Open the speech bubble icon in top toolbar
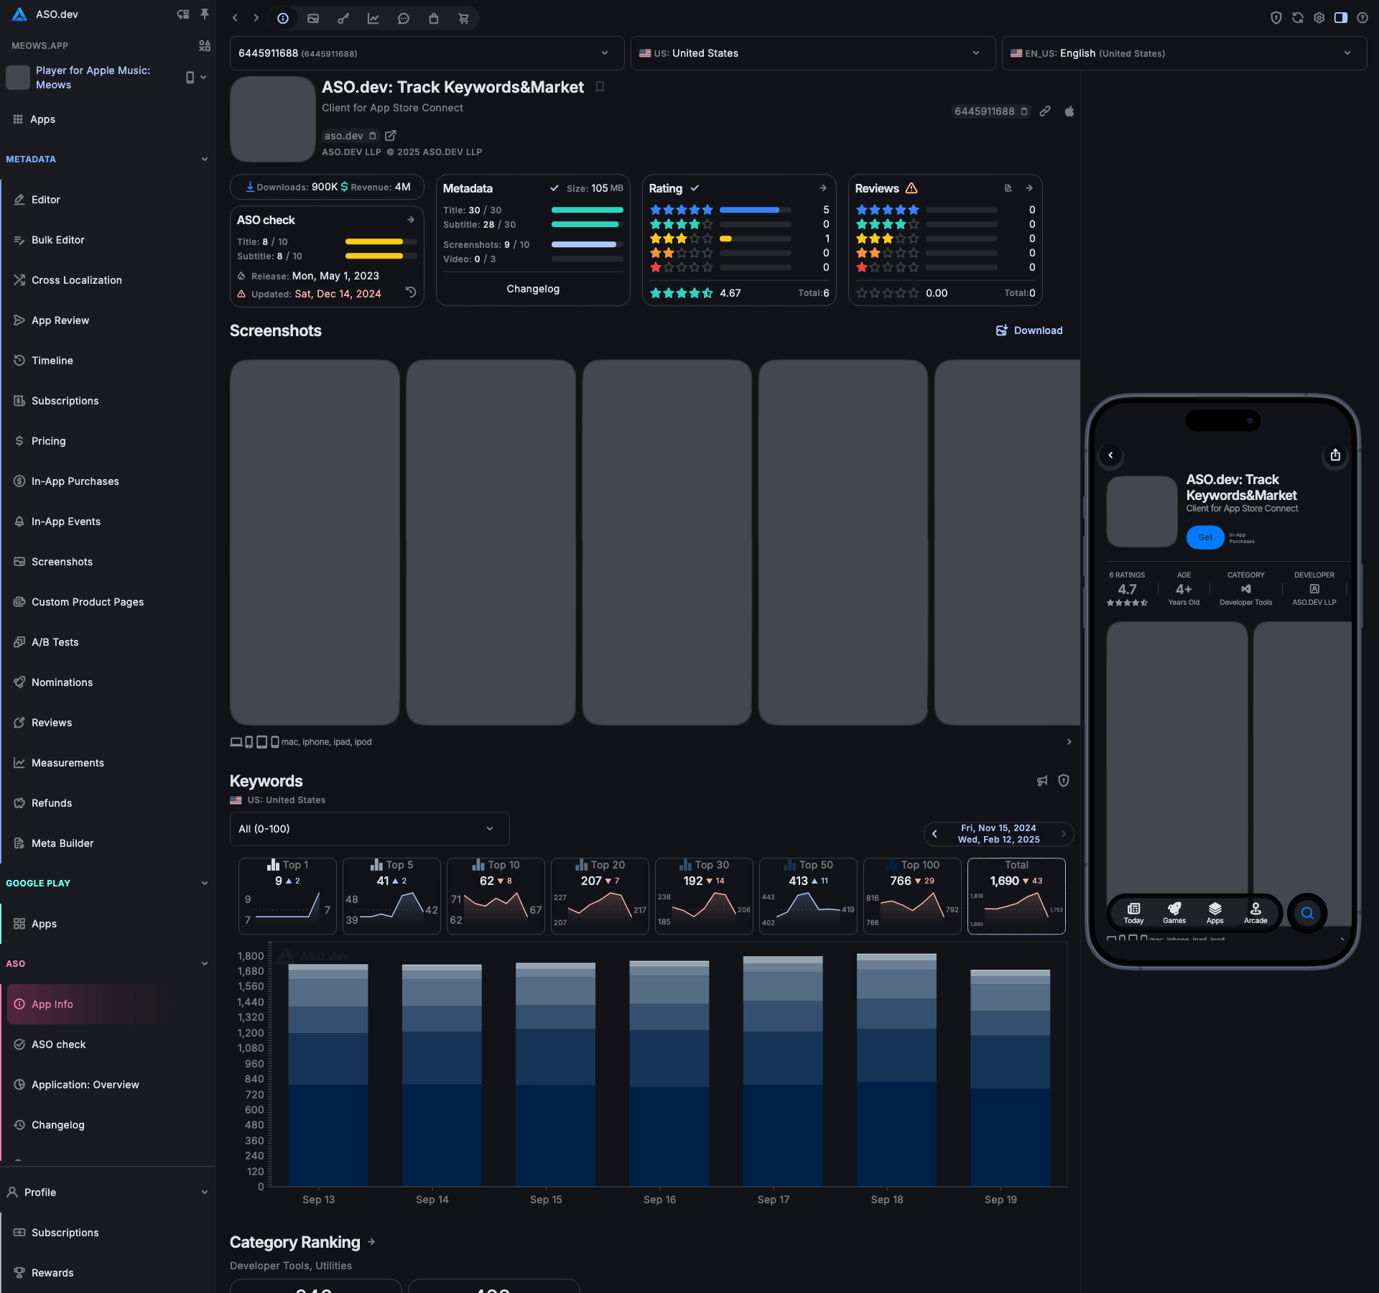Viewport: 1379px width, 1293px height. pos(404,19)
